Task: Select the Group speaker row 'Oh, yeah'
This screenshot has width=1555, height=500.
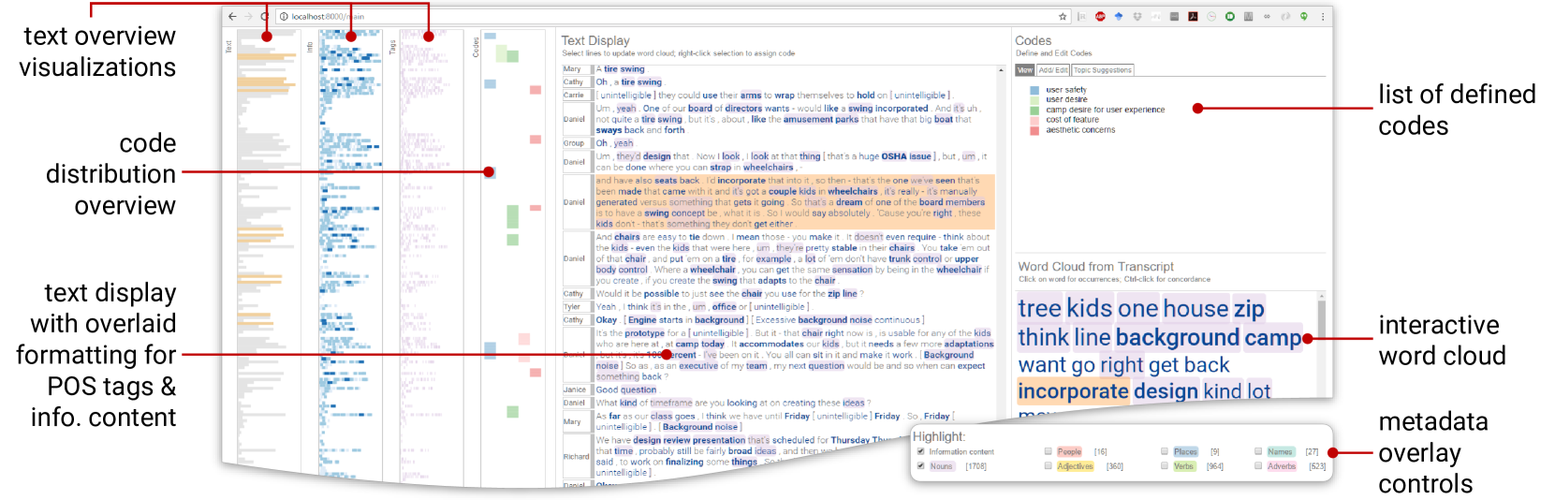Action: coord(779,143)
